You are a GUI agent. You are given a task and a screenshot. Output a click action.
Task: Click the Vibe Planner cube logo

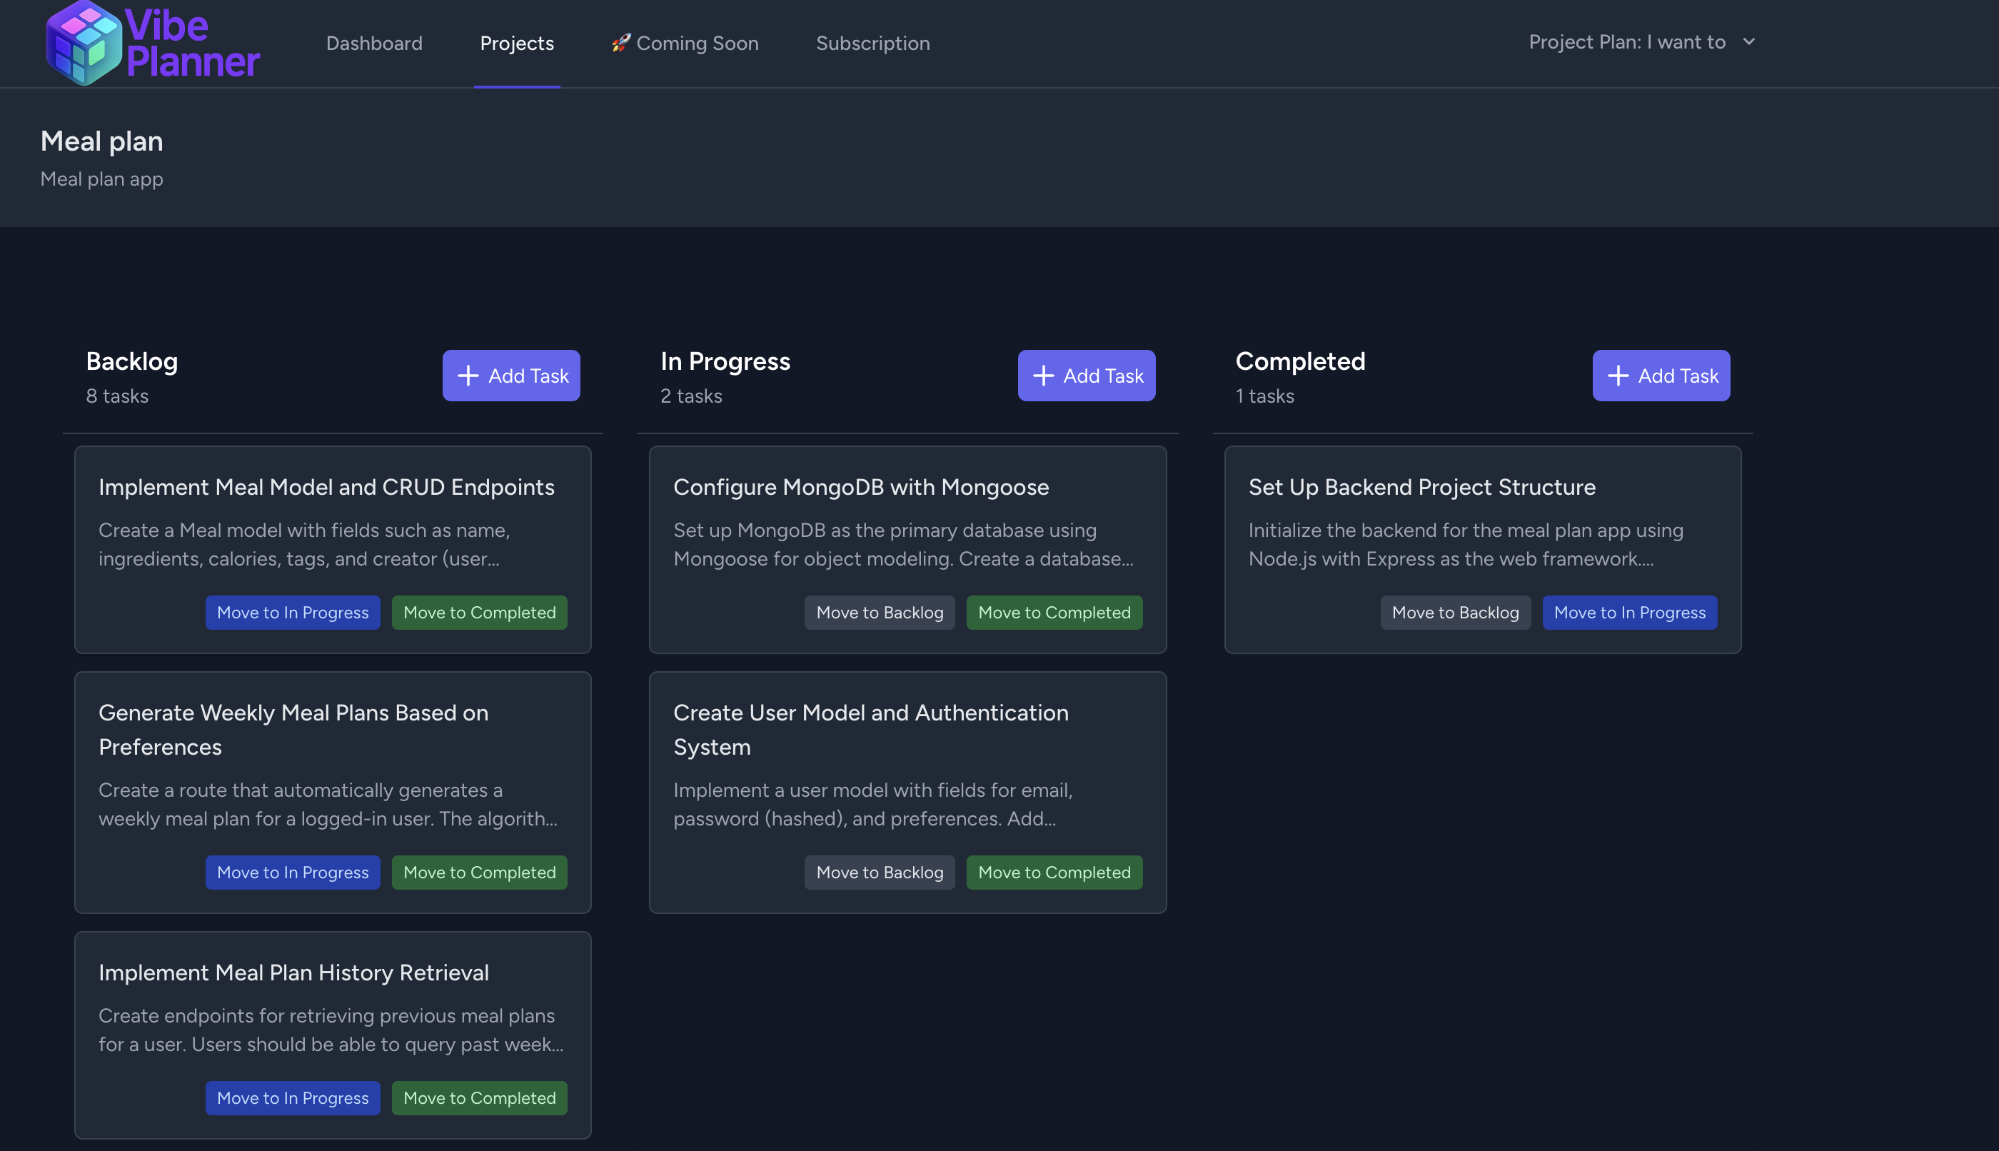84,43
